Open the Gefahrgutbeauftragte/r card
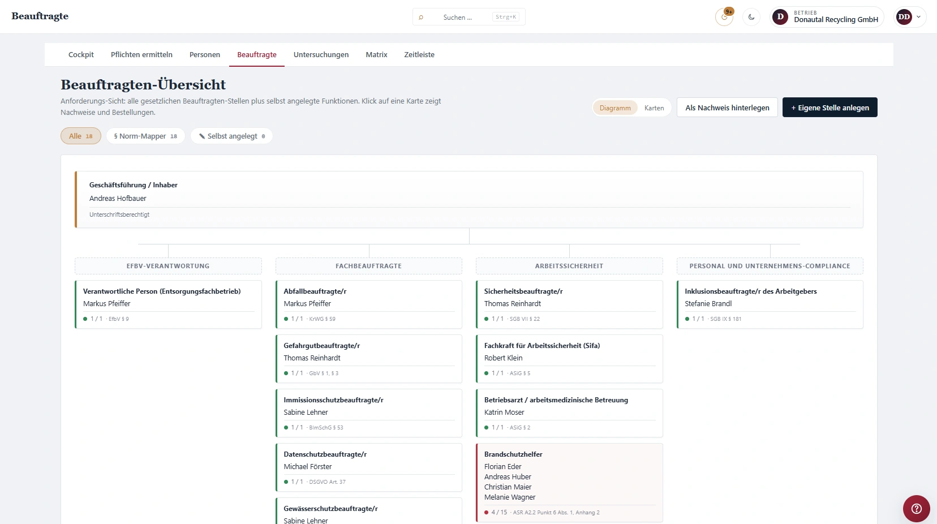 coord(369,359)
